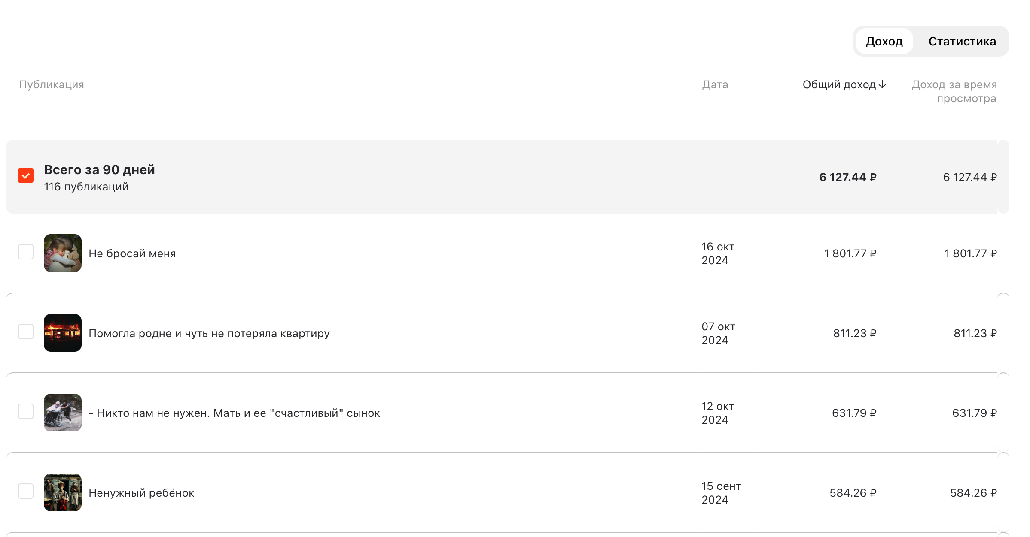Open the publication titled Не бросай меня
This screenshot has height=537, width=1030.
132,253
